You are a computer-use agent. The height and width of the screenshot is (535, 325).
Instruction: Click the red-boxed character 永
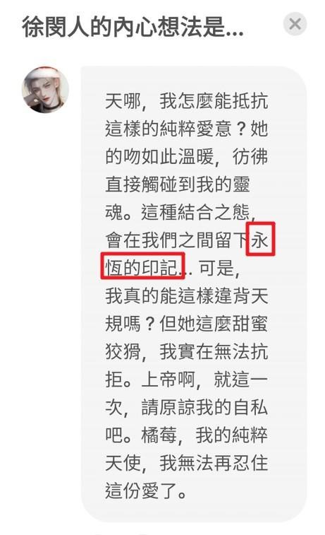(x=260, y=240)
